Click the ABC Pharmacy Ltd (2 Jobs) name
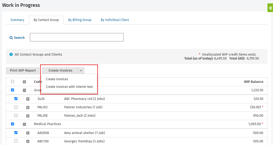The image size is (273, 145). (x=85, y=99)
